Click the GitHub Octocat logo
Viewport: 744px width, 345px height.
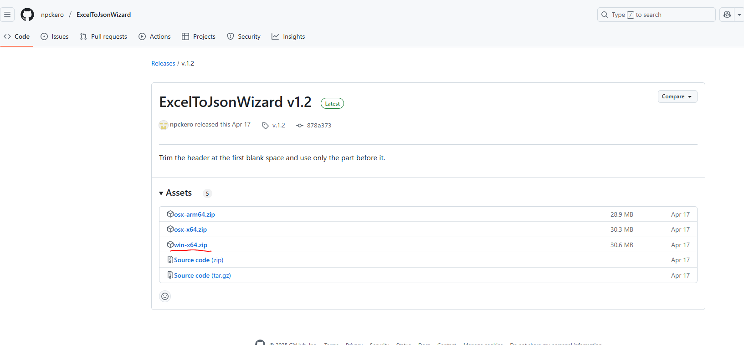tap(27, 15)
